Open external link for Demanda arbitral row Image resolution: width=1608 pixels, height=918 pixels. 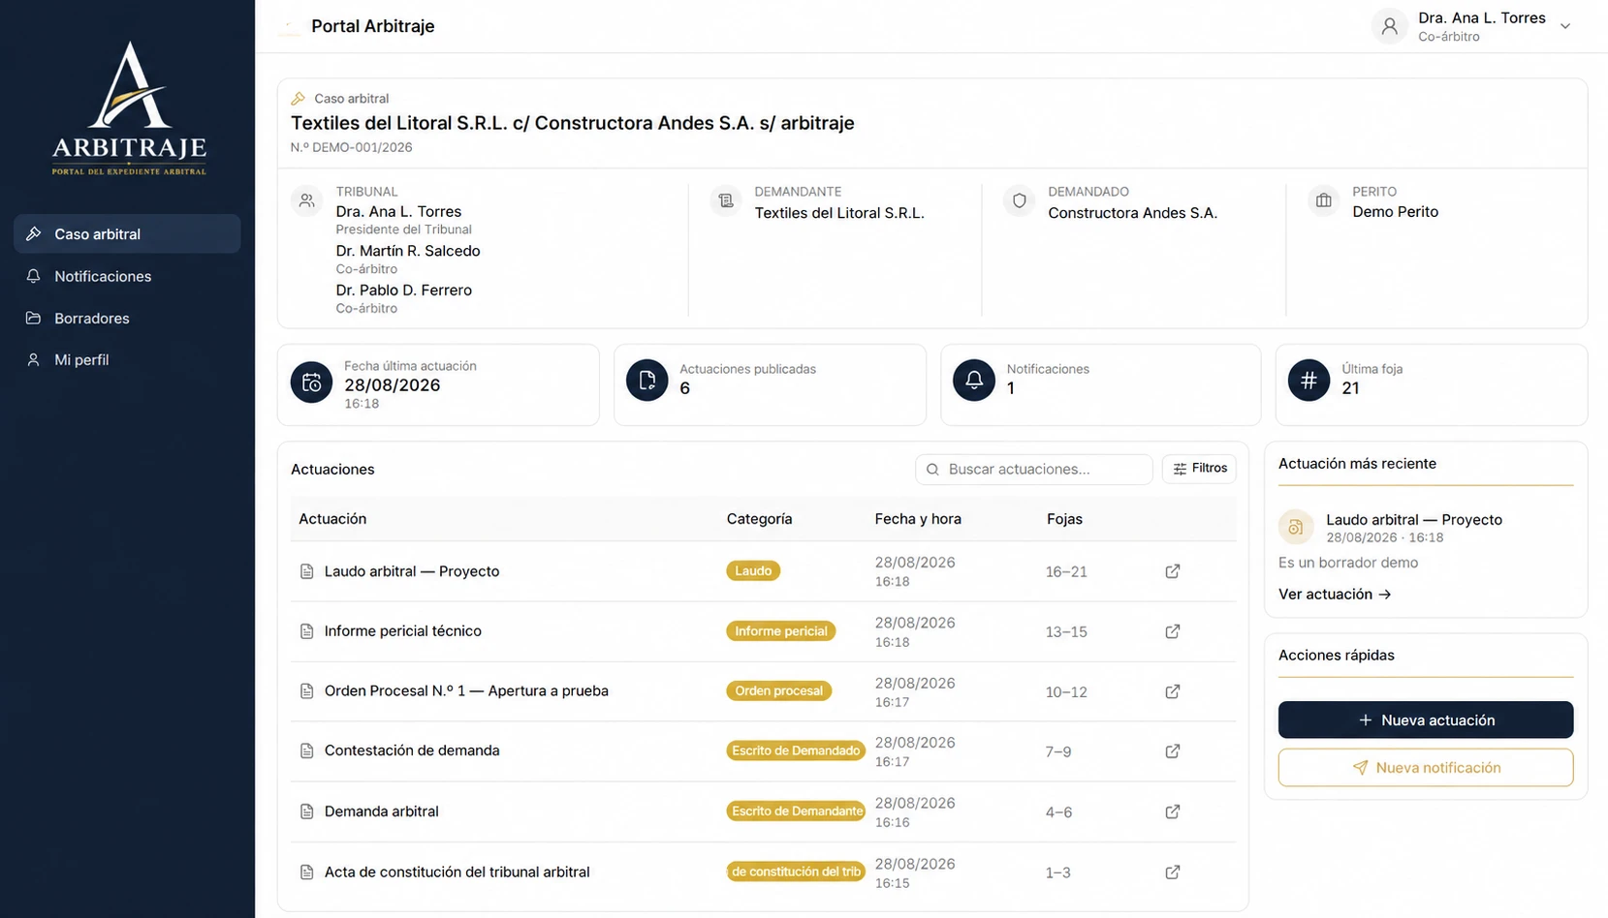point(1173,811)
